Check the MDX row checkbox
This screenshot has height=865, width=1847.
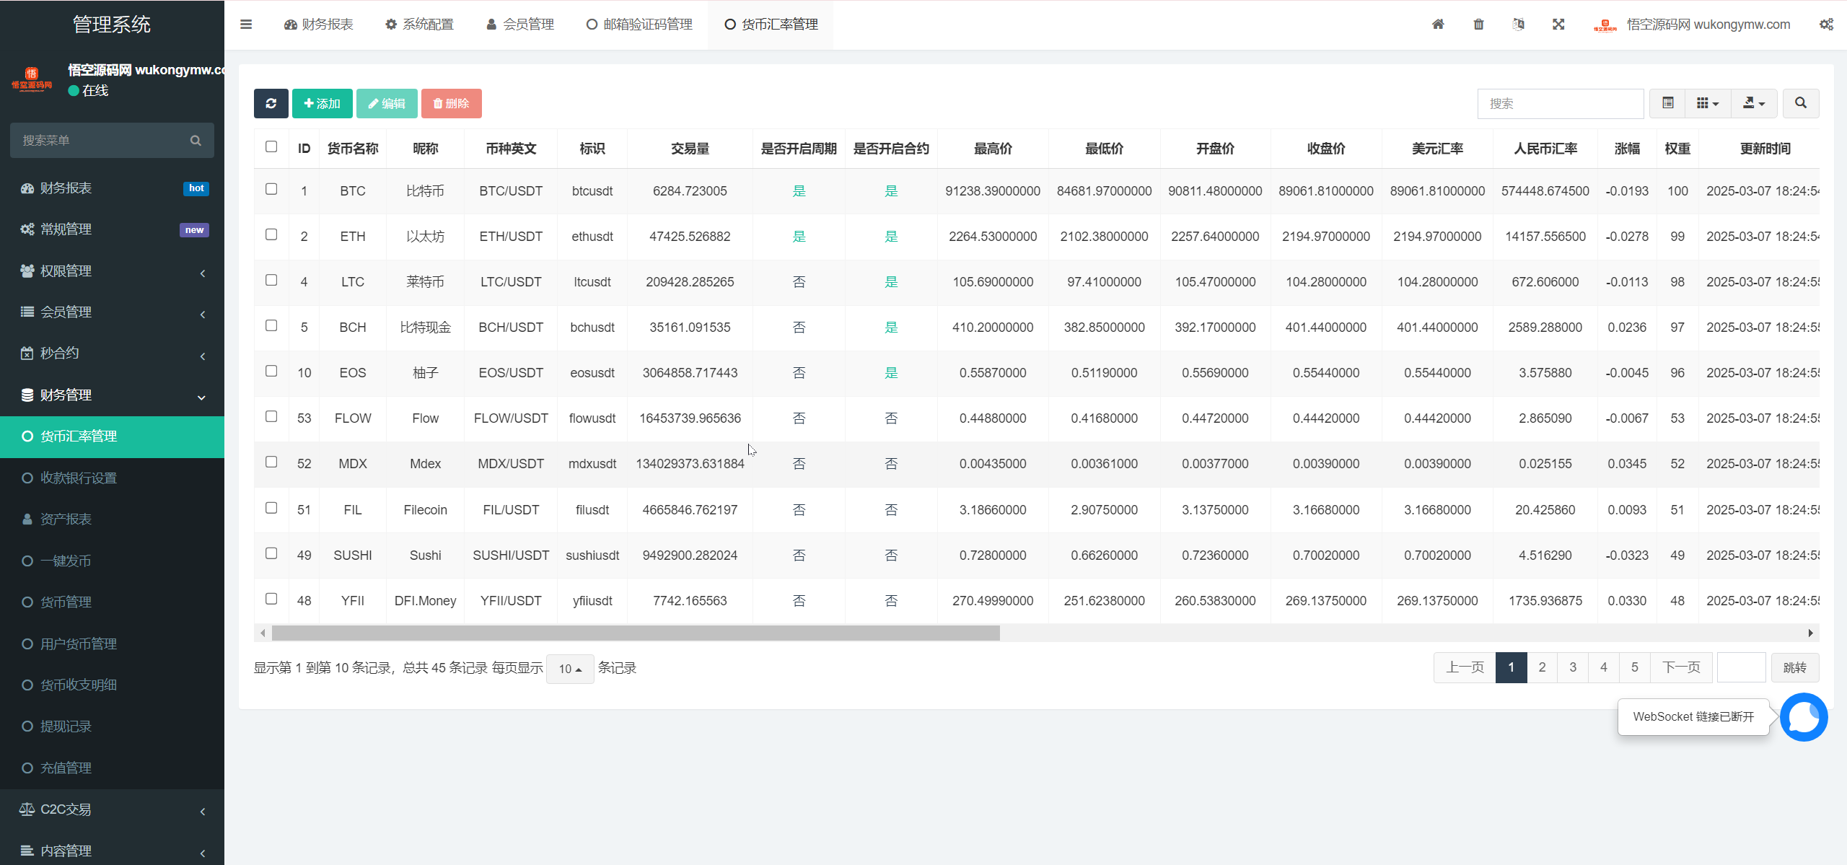pos(271,462)
